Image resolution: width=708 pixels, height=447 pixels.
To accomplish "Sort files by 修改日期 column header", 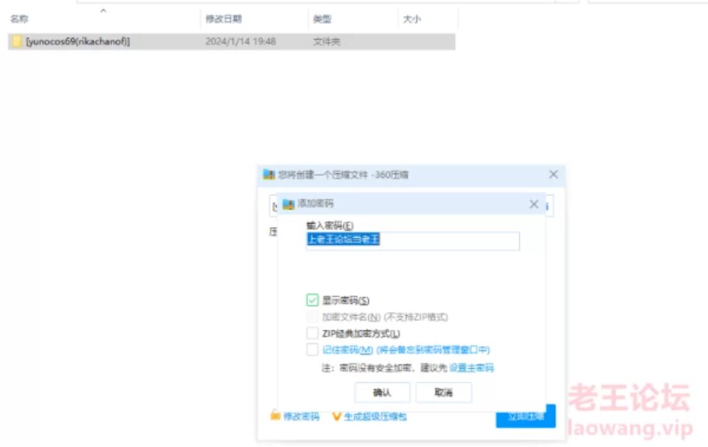I will click(223, 19).
